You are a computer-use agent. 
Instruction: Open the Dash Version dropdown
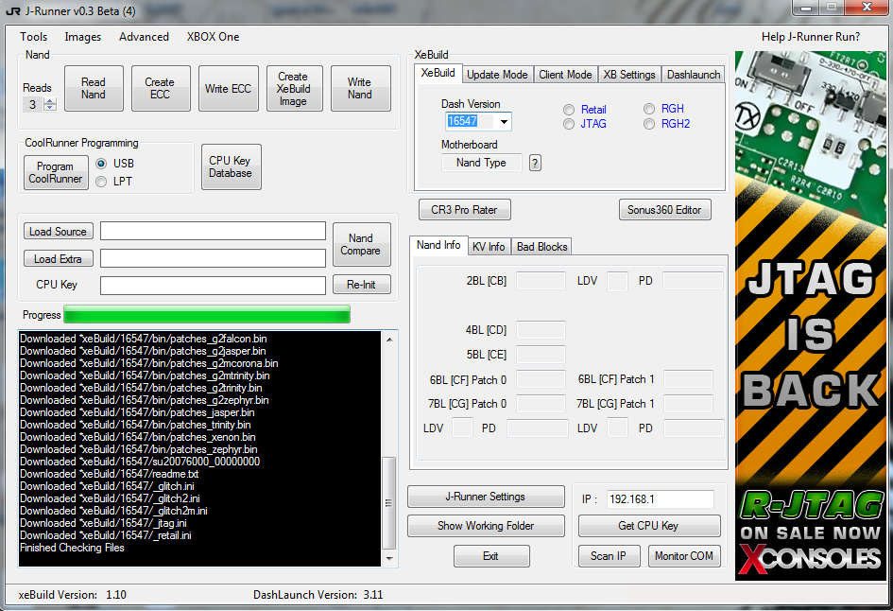coord(503,121)
